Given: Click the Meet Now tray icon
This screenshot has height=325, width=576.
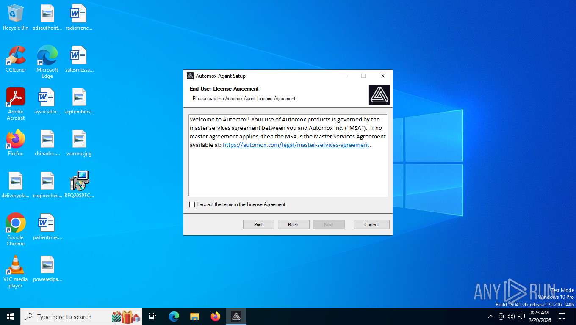Looking at the screenshot, I should [x=501, y=317].
